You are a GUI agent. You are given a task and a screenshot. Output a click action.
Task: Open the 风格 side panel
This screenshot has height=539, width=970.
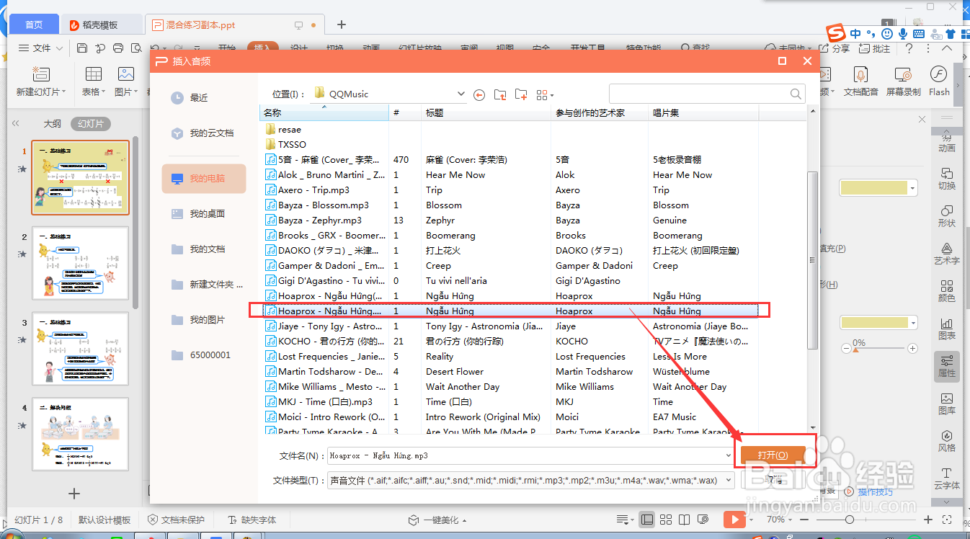click(946, 441)
